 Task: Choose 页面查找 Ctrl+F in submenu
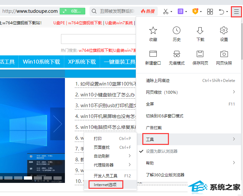click(110, 147)
